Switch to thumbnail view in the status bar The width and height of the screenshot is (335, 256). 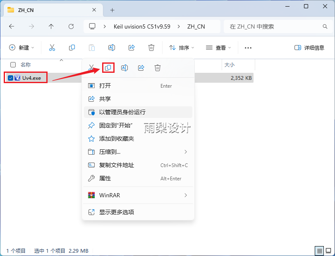point(328,251)
